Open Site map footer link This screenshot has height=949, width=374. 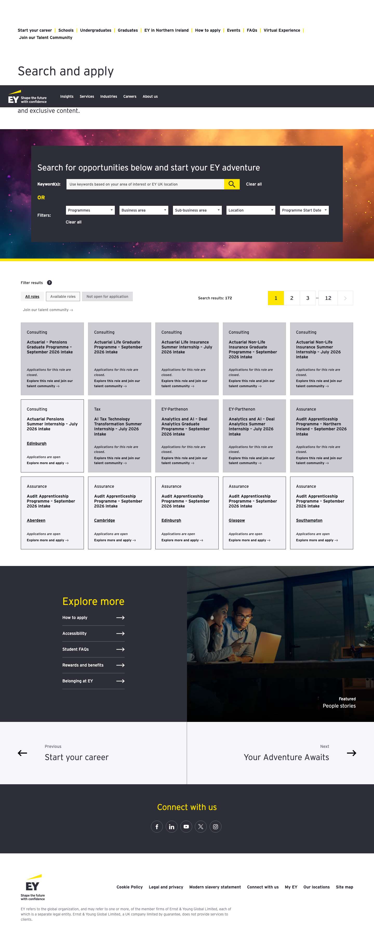point(345,887)
